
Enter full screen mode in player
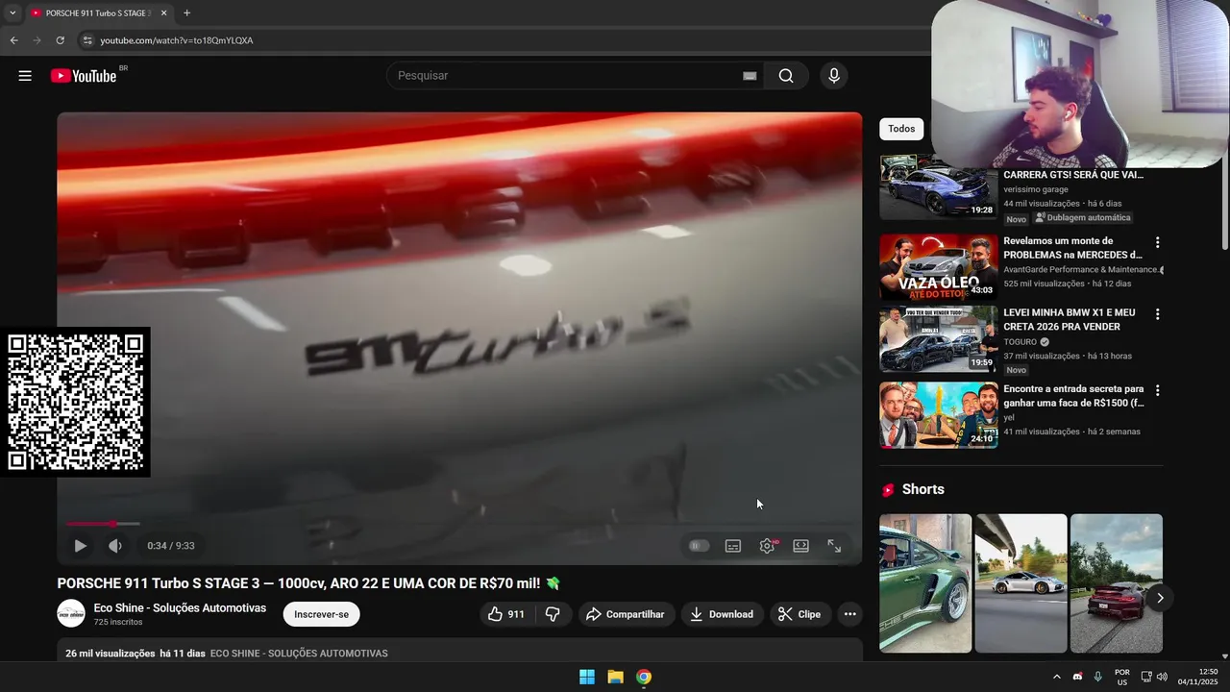pyautogui.click(x=834, y=546)
